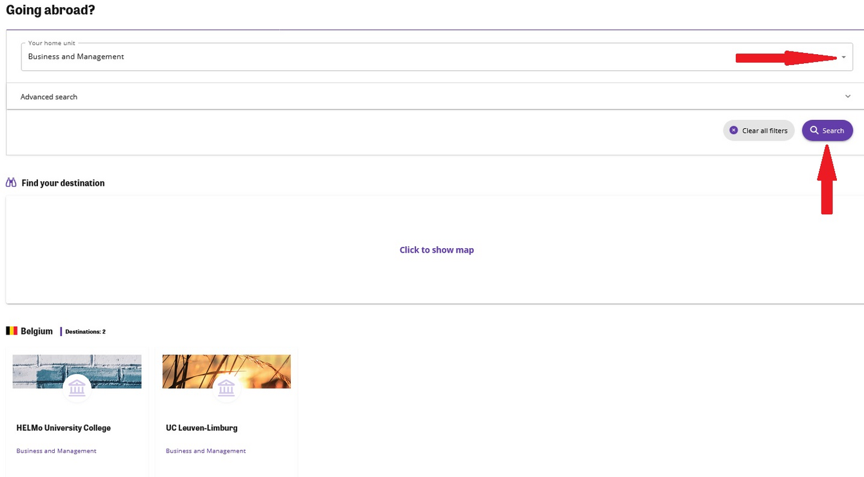
Task: Click the Belgium flag icon
Action: tap(12, 331)
